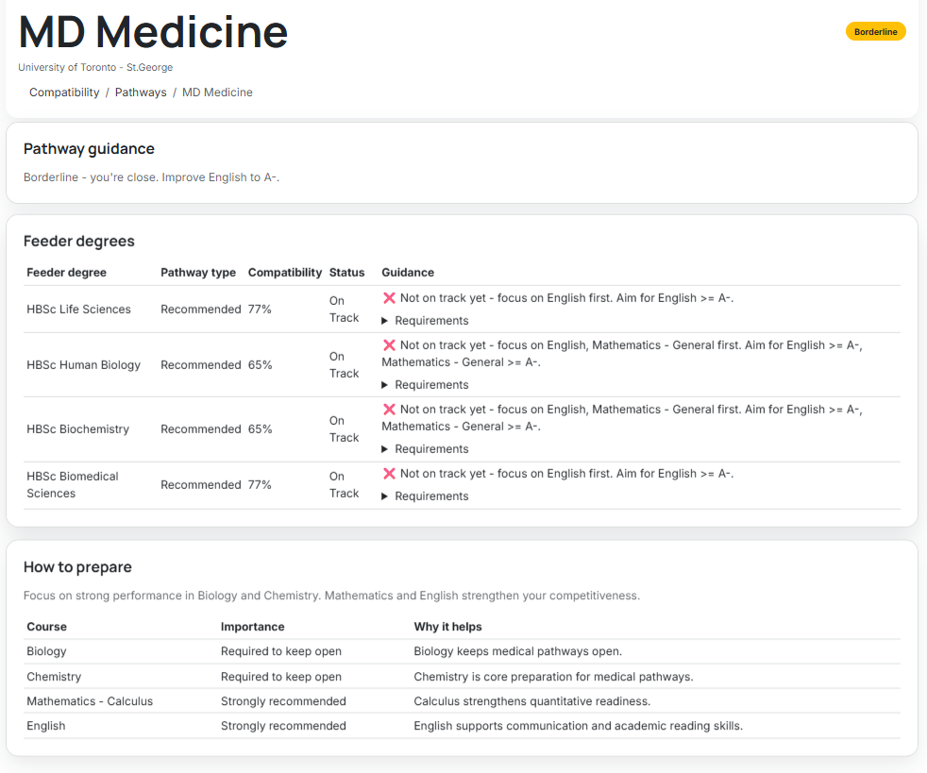Click the 'Focus on strong performance in Biology' paragraph

pos(331,596)
